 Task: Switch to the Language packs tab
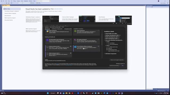pyautogui.click(x=68, y=29)
